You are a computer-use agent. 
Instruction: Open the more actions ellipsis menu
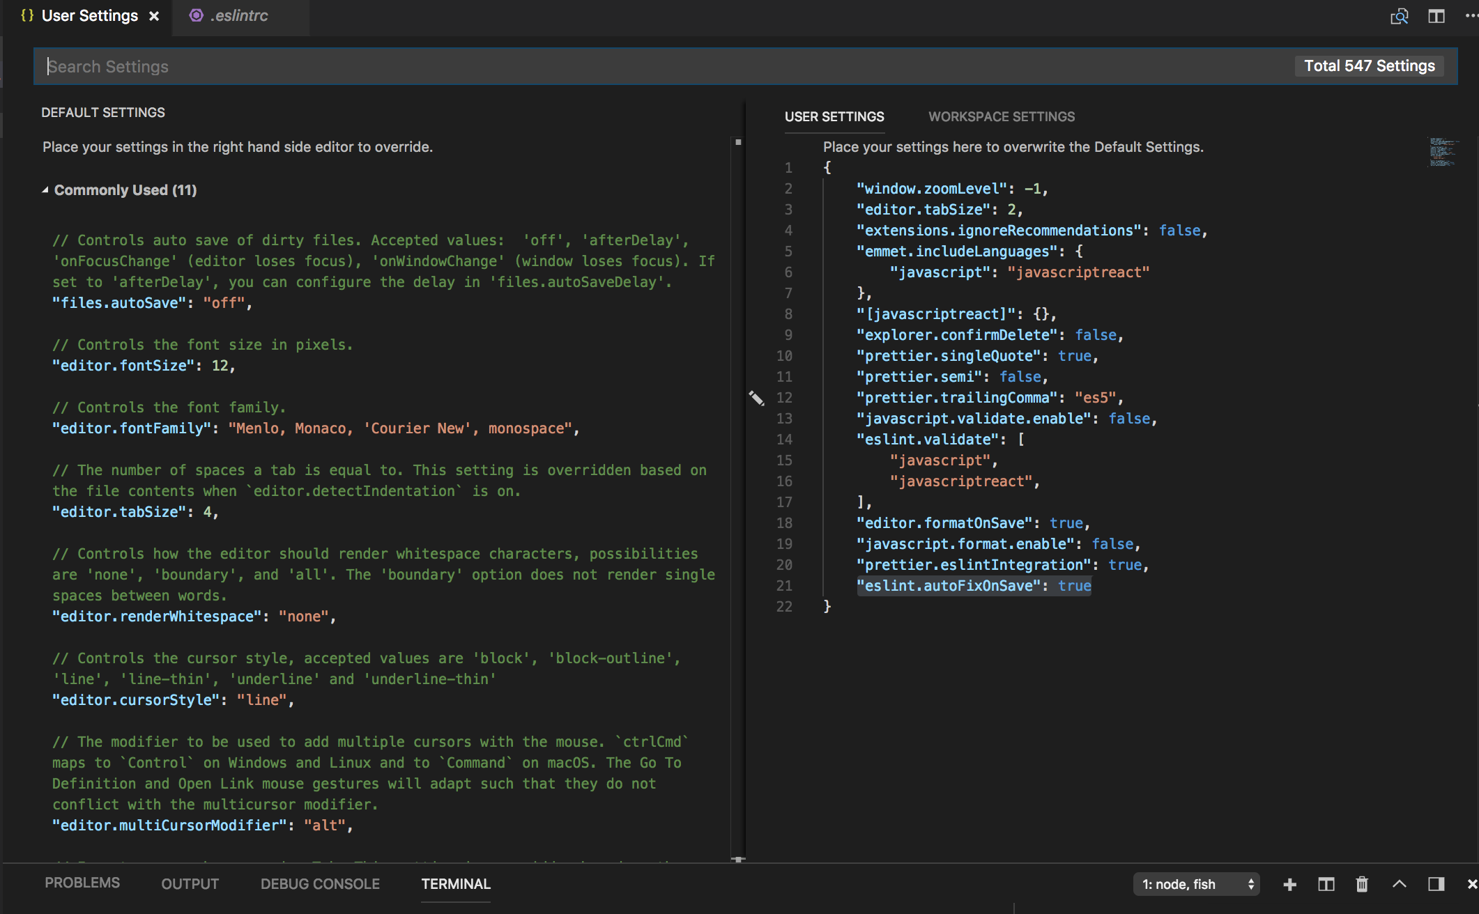[x=1471, y=16]
